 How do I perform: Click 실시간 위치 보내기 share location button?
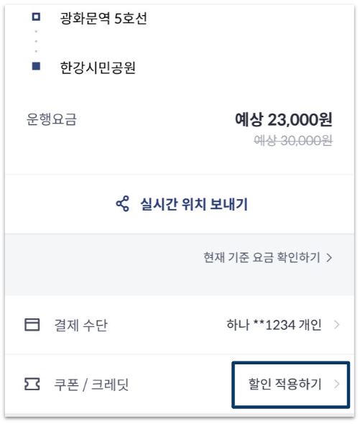pos(181,204)
